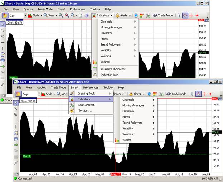The width and height of the screenshot is (223, 182).
Task: Choose Add Contract... in Insert menu
Action: [91, 105]
